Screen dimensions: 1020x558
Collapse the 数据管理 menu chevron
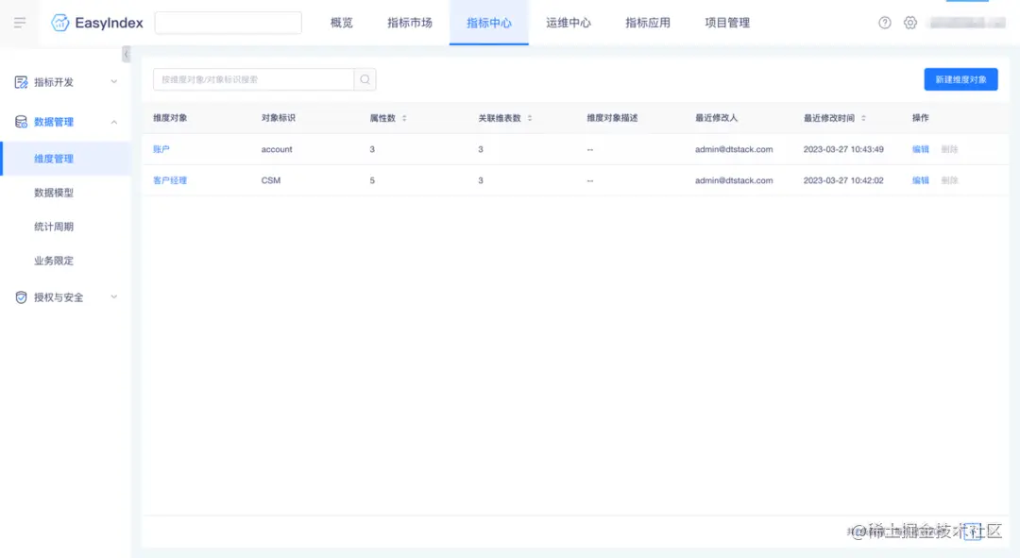(x=114, y=122)
